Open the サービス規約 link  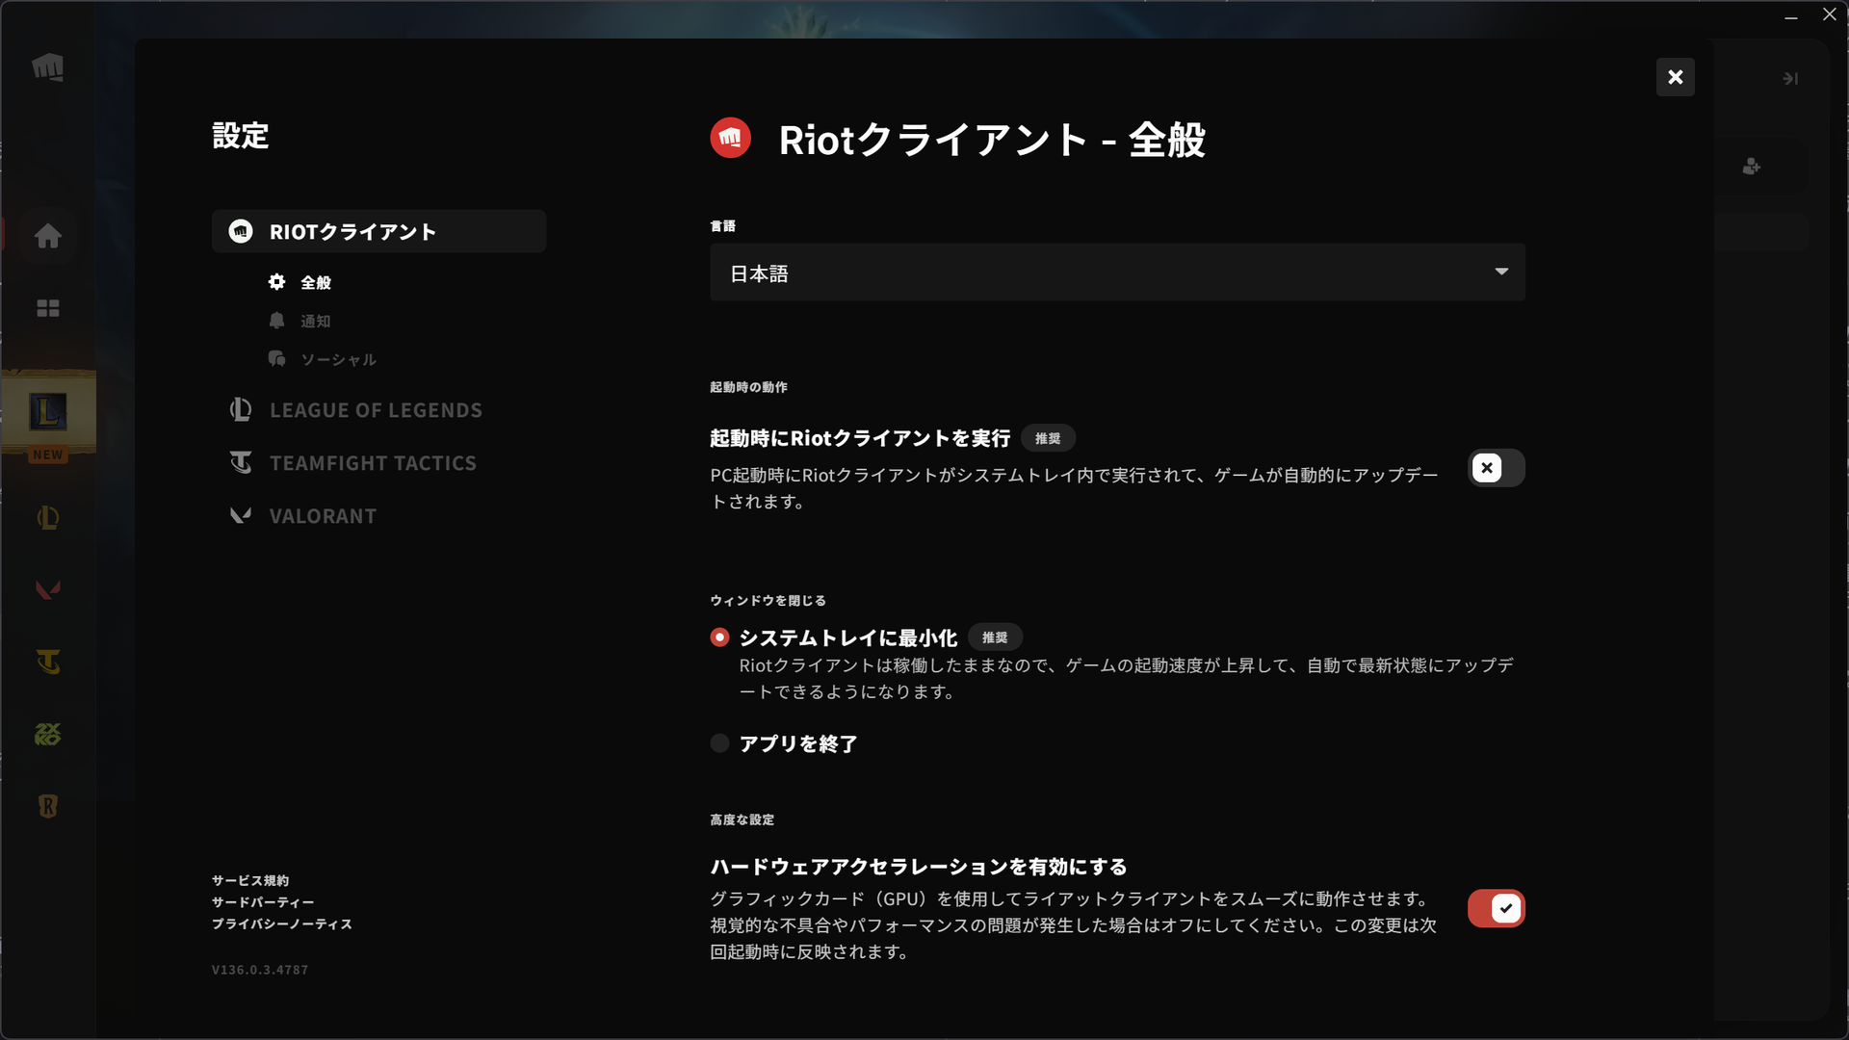(x=250, y=880)
